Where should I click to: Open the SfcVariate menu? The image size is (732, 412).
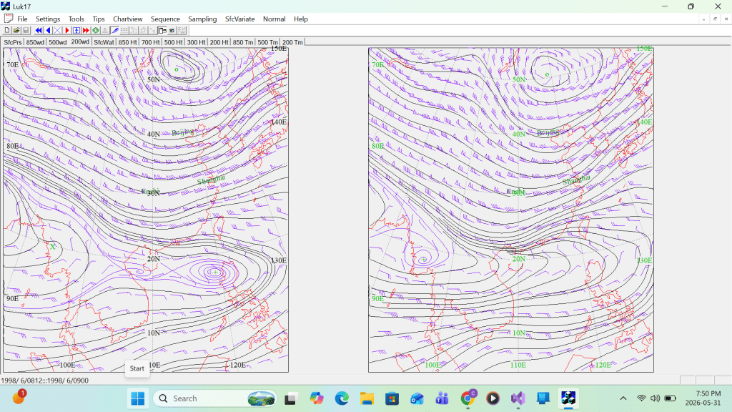(x=240, y=19)
